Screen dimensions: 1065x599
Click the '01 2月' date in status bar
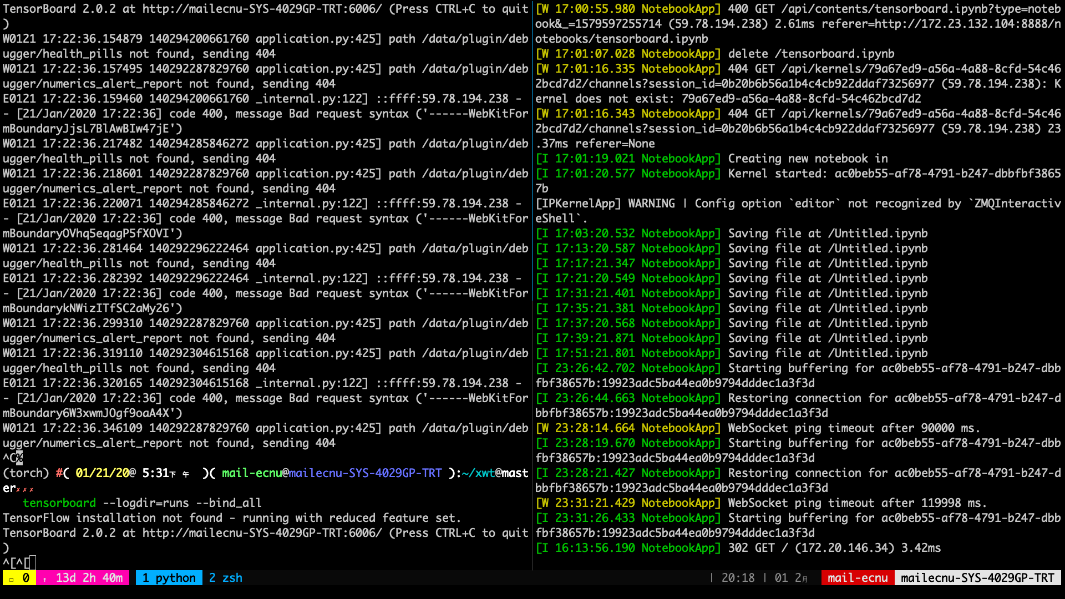(791, 578)
